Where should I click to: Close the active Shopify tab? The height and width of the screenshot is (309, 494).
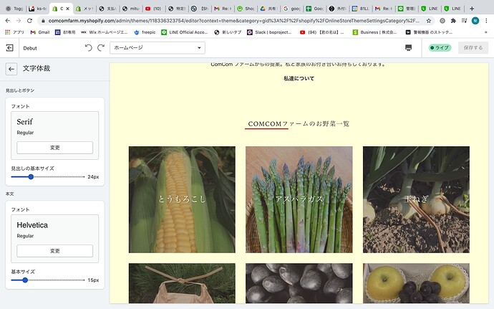point(67,9)
